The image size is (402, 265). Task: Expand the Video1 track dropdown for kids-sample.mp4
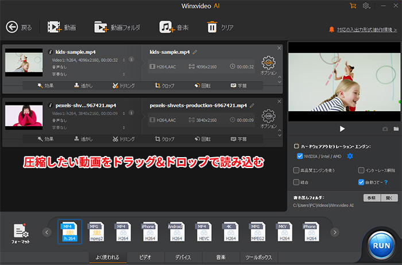tap(124, 59)
